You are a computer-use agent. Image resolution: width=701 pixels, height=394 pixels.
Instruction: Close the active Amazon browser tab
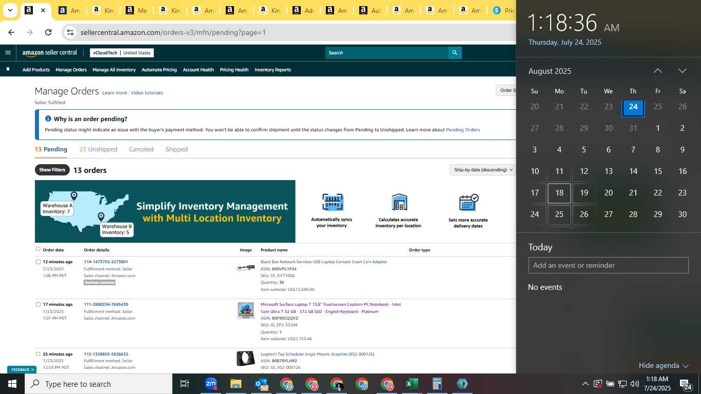pos(44,10)
